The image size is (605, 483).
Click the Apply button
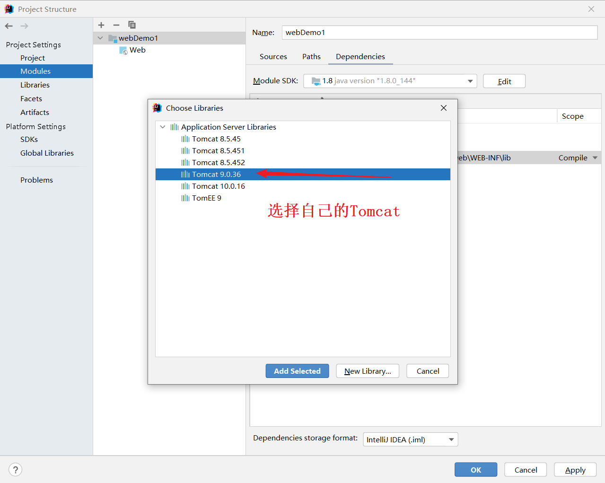coord(575,470)
